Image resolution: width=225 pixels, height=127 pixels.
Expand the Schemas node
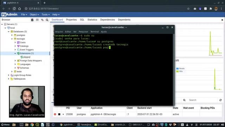[x=15, y=68]
